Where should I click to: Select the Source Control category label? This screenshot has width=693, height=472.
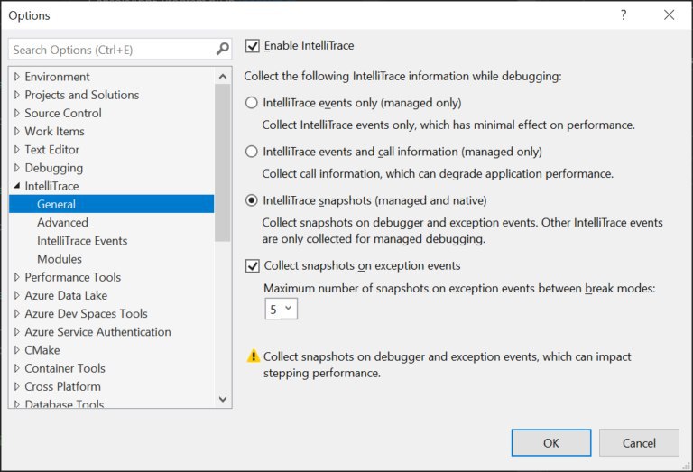[x=63, y=113]
